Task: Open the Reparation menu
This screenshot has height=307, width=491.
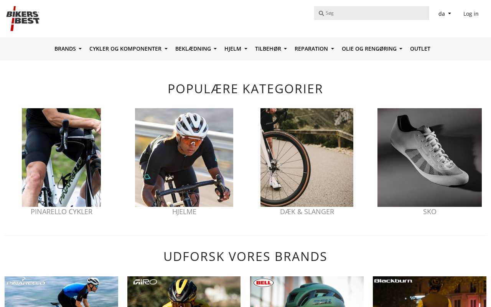Action: [x=314, y=49]
